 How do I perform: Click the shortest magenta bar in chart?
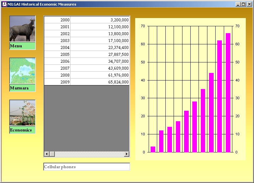click(153, 149)
